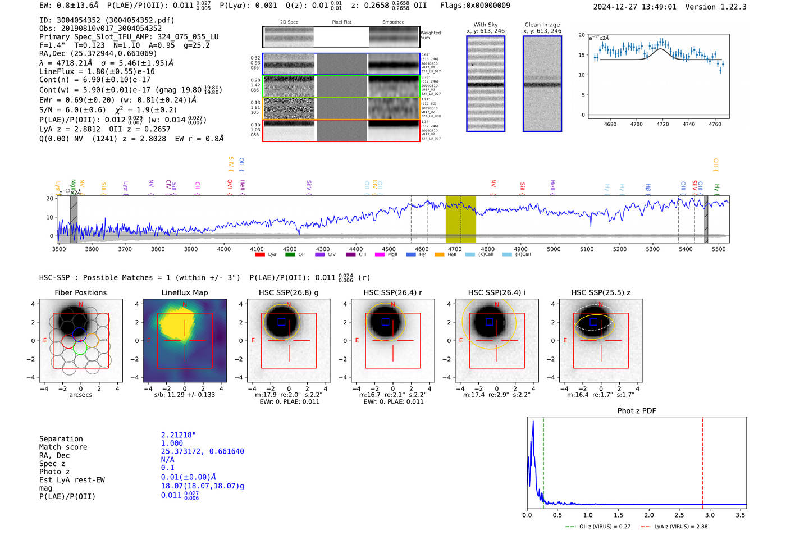The height and width of the screenshot is (535, 786).
Task: Select the 'LineFlux = 1.80(±0.55)e-16' line
Action: (x=97, y=71)
